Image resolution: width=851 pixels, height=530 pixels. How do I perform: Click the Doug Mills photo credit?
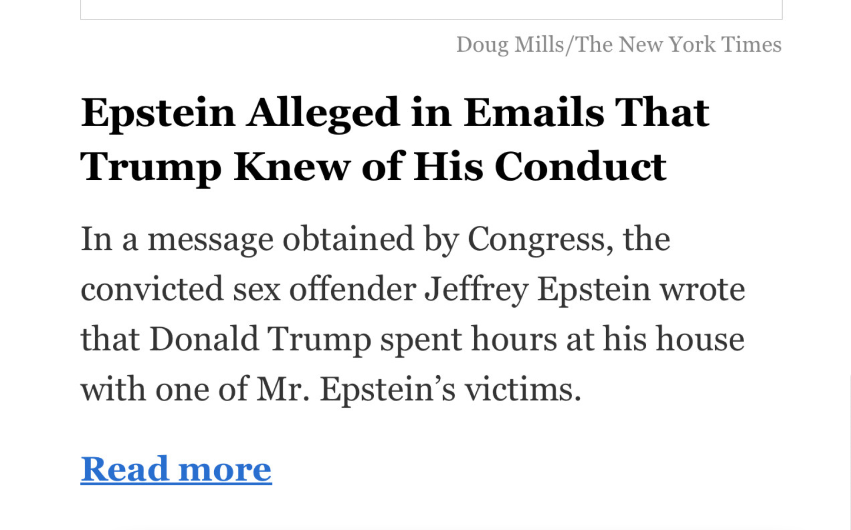pyautogui.click(x=619, y=45)
